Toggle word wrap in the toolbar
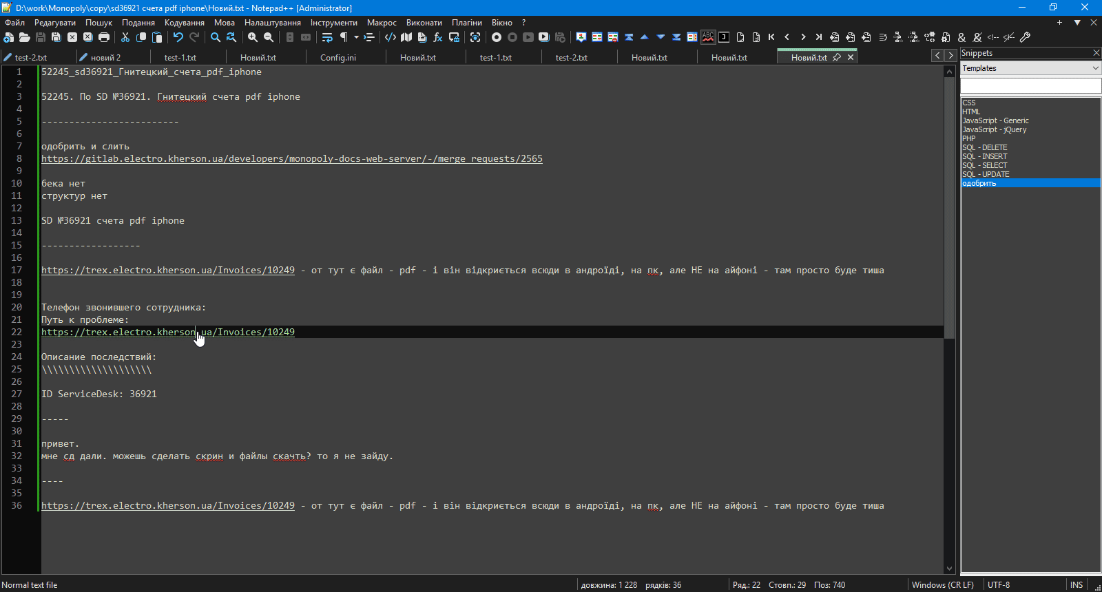 [x=327, y=37]
